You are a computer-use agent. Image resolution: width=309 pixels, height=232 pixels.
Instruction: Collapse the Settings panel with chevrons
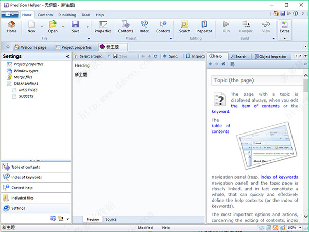tap(67, 56)
